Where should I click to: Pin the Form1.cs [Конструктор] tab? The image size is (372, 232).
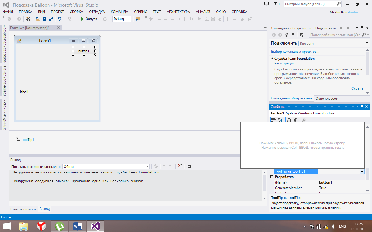point(53,28)
